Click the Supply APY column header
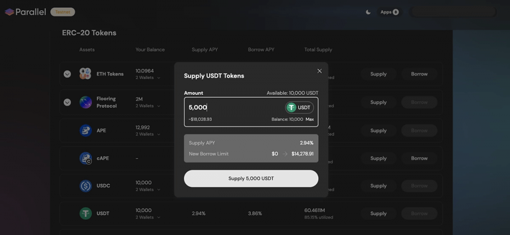The width and height of the screenshot is (510, 235). click(x=205, y=50)
